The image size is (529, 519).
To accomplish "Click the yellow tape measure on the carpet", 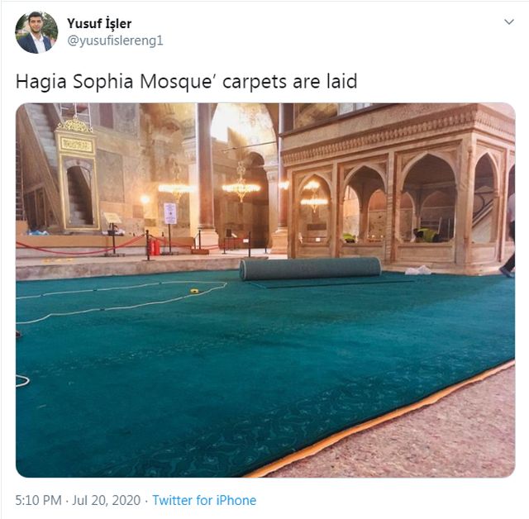I will click(x=194, y=291).
